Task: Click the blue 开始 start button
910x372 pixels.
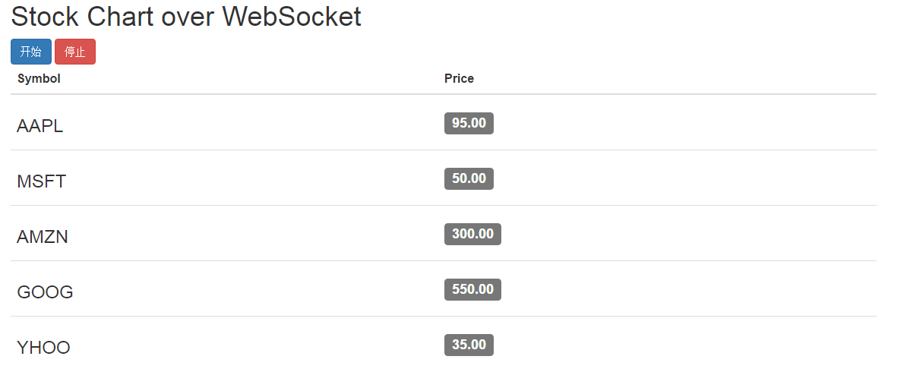Action: point(31,52)
